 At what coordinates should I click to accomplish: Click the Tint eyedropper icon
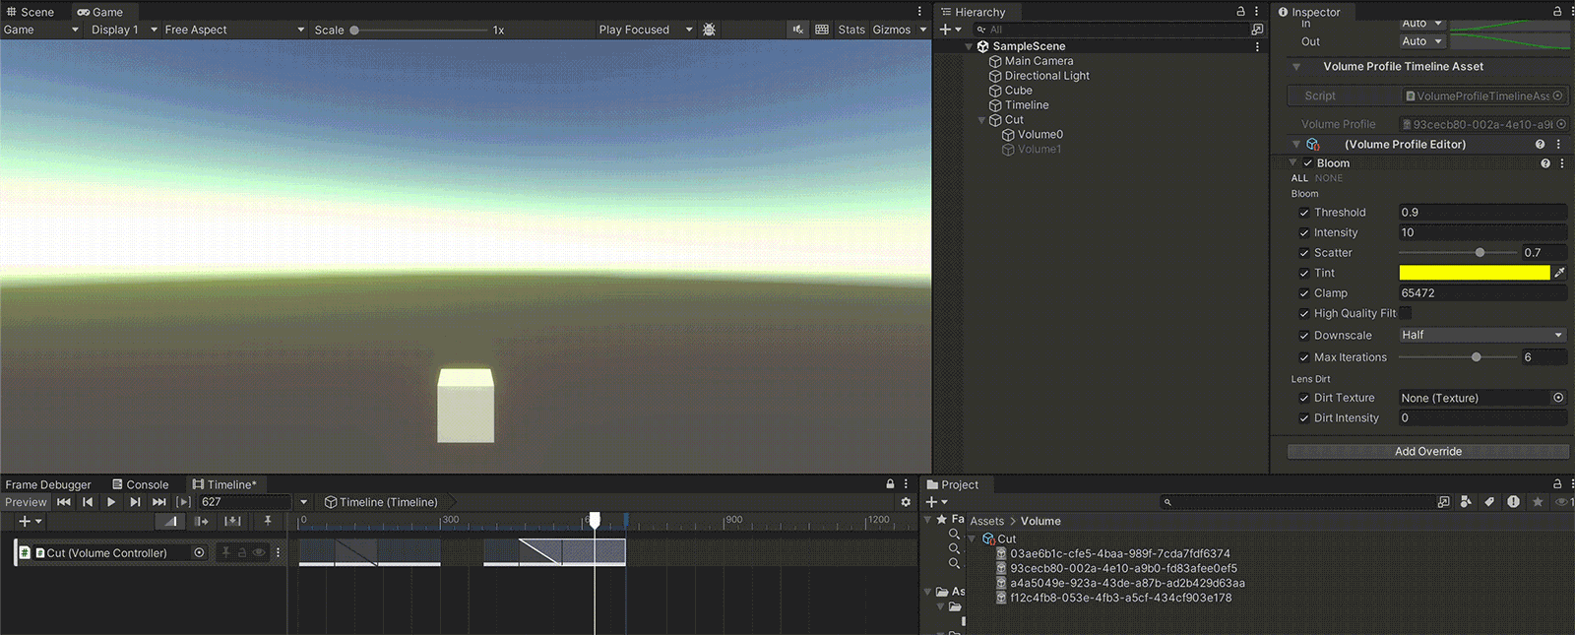(1559, 273)
